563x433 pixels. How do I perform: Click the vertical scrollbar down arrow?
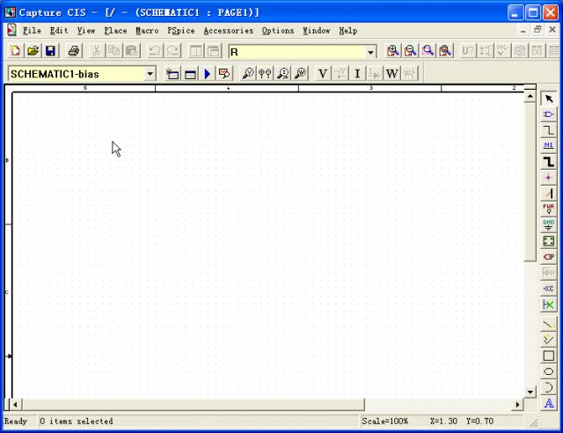530,392
